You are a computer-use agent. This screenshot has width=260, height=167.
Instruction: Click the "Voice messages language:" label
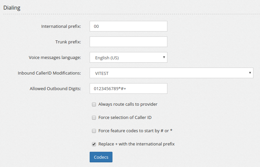tap(55, 58)
